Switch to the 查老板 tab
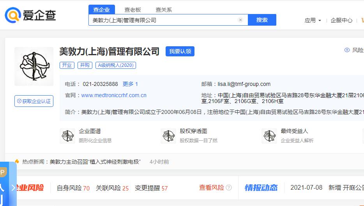Viewport: 364px width, 206px height. tap(133, 10)
